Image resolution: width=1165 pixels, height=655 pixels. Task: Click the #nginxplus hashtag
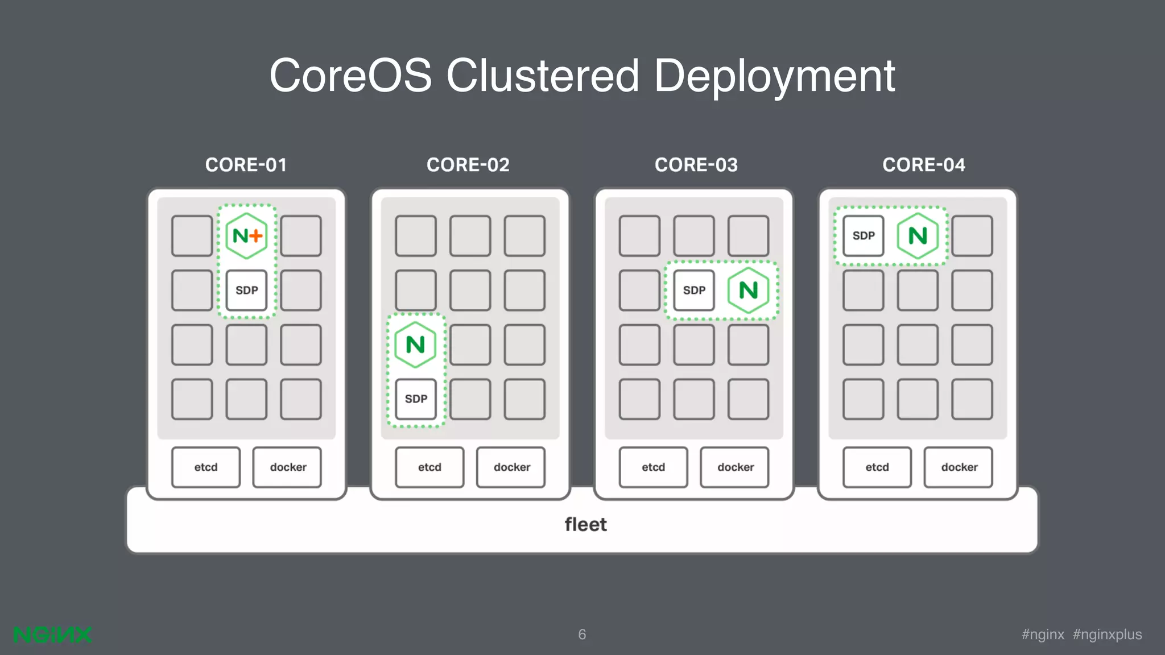point(1108,635)
